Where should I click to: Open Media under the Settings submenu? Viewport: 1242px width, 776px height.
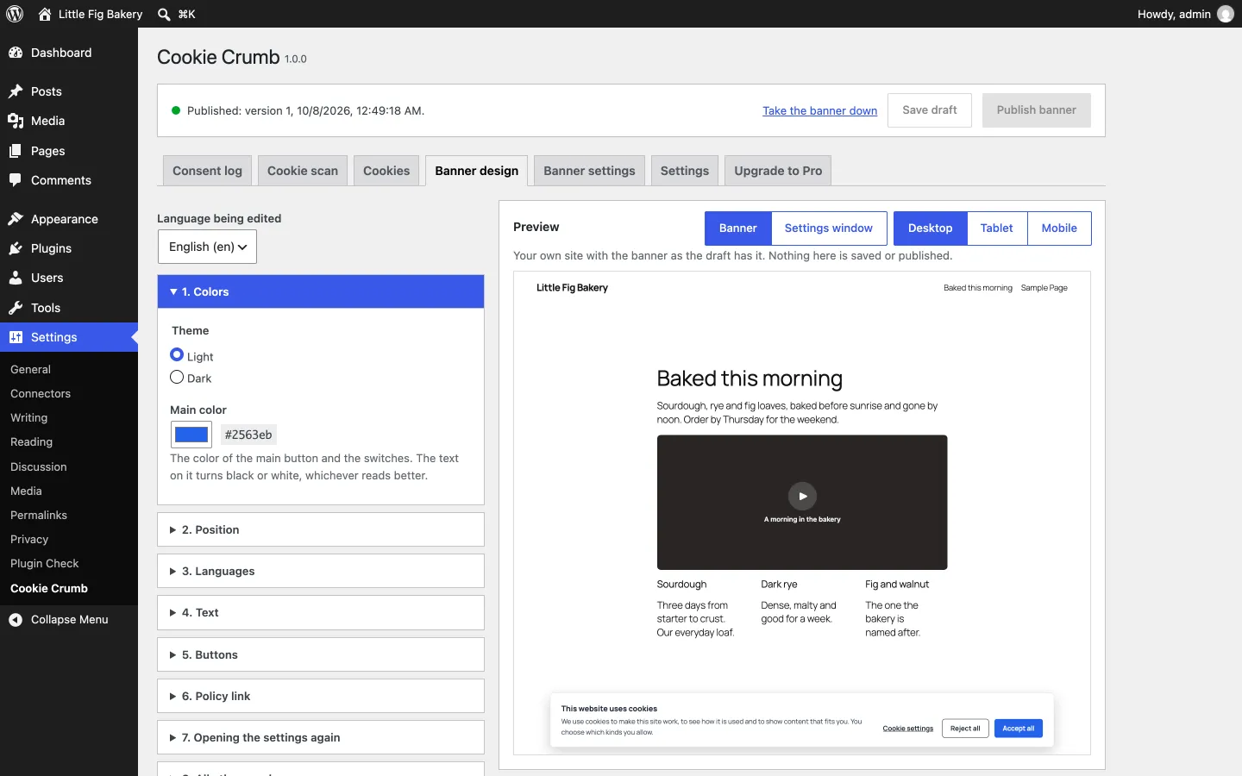pos(26,491)
